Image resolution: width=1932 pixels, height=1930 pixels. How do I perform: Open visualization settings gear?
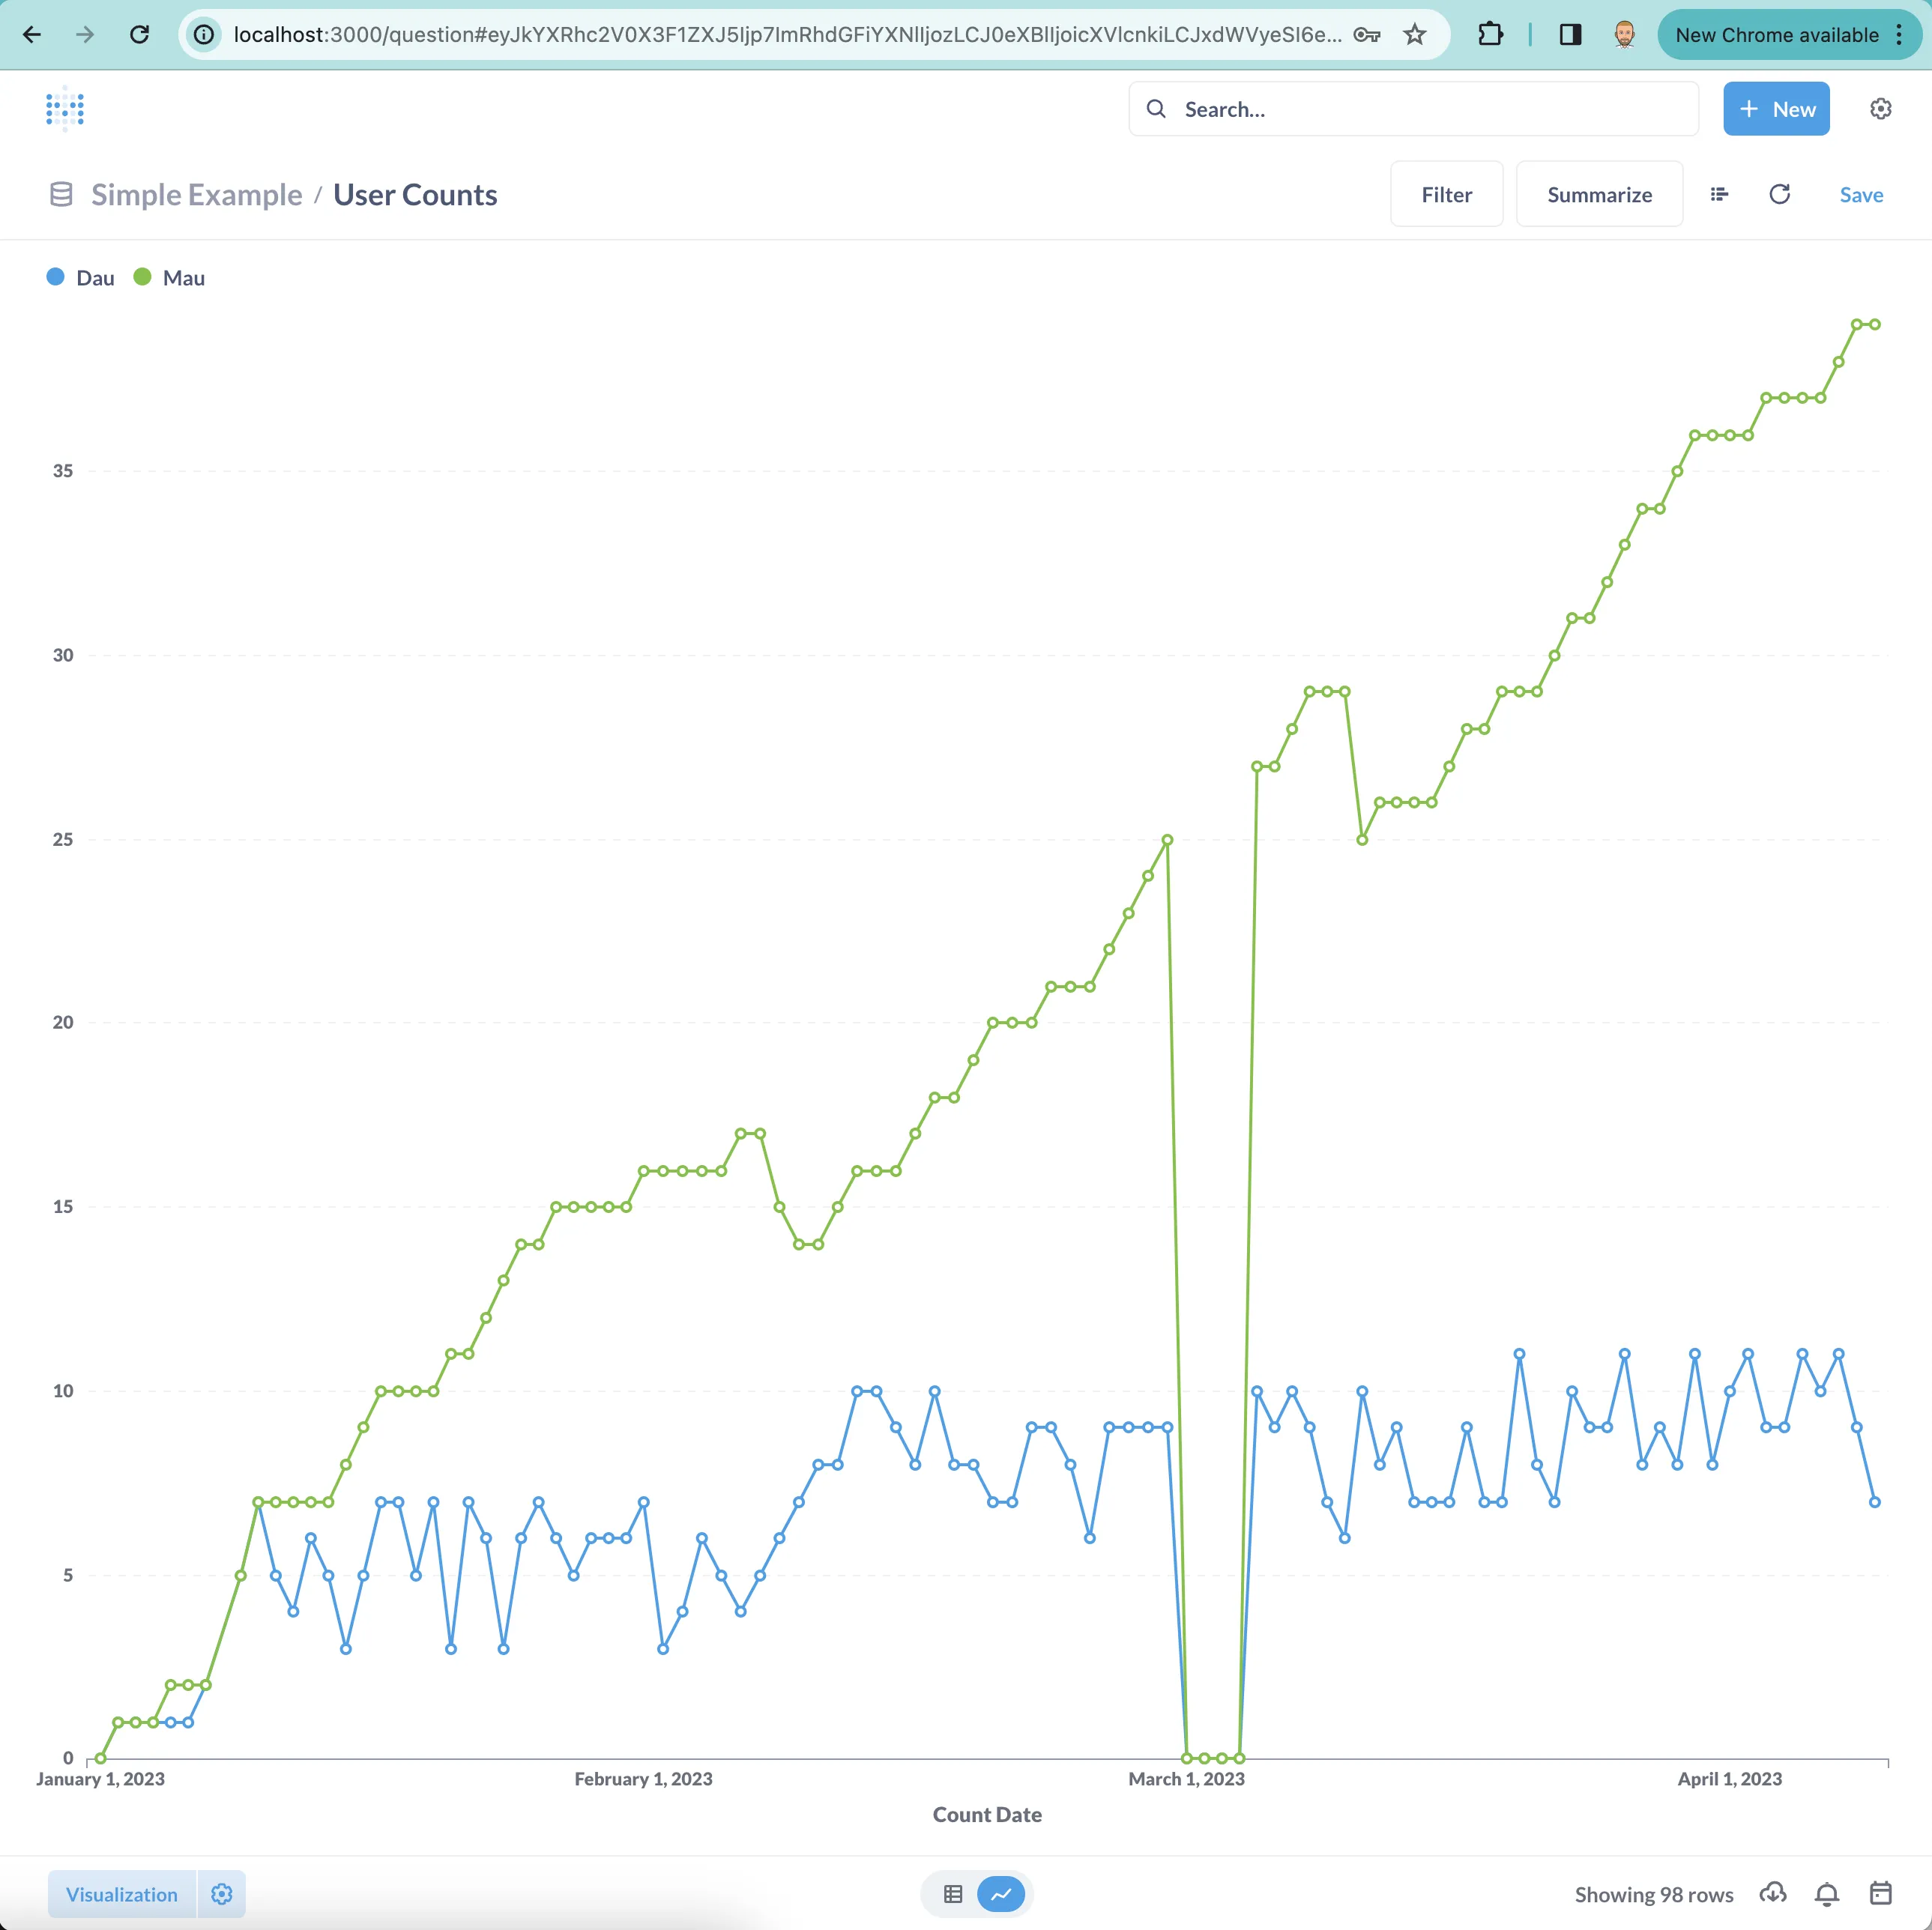(x=221, y=1893)
